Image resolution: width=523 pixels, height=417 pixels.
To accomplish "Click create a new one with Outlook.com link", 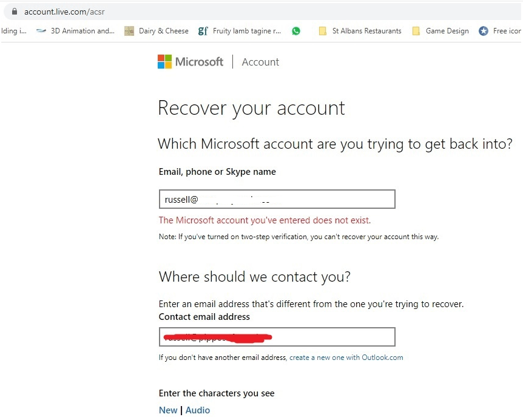I will pos(346,358).
